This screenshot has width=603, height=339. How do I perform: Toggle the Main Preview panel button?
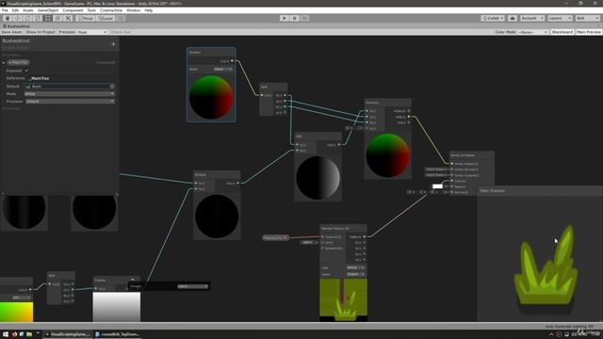(x=588, y=32)
